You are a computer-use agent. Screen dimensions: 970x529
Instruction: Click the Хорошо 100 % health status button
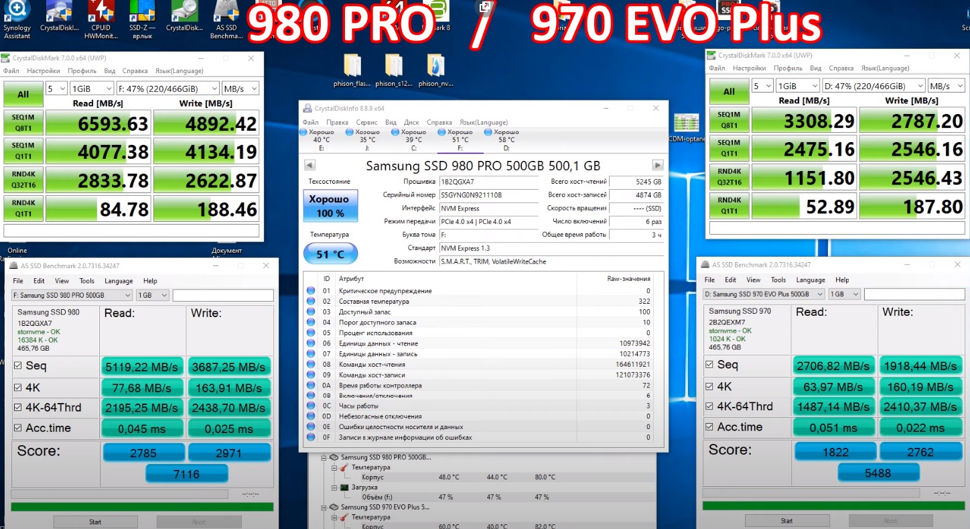330,206
